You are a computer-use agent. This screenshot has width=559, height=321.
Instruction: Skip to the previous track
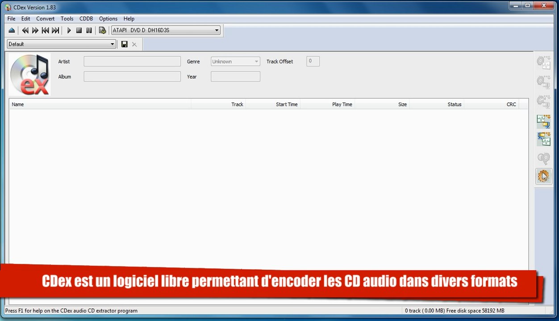pos(45,30)
